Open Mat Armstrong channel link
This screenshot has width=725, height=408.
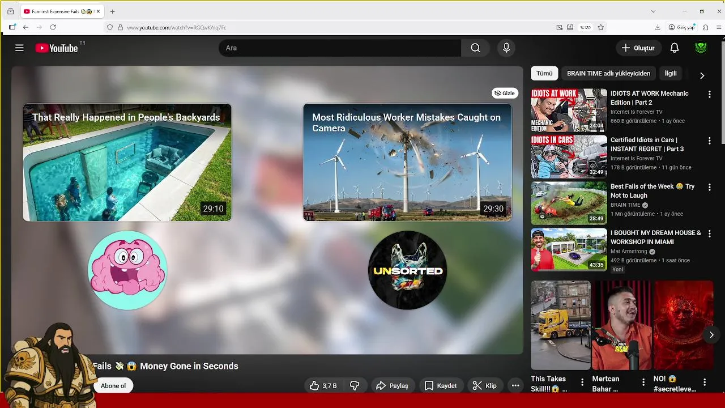point(629,252)
